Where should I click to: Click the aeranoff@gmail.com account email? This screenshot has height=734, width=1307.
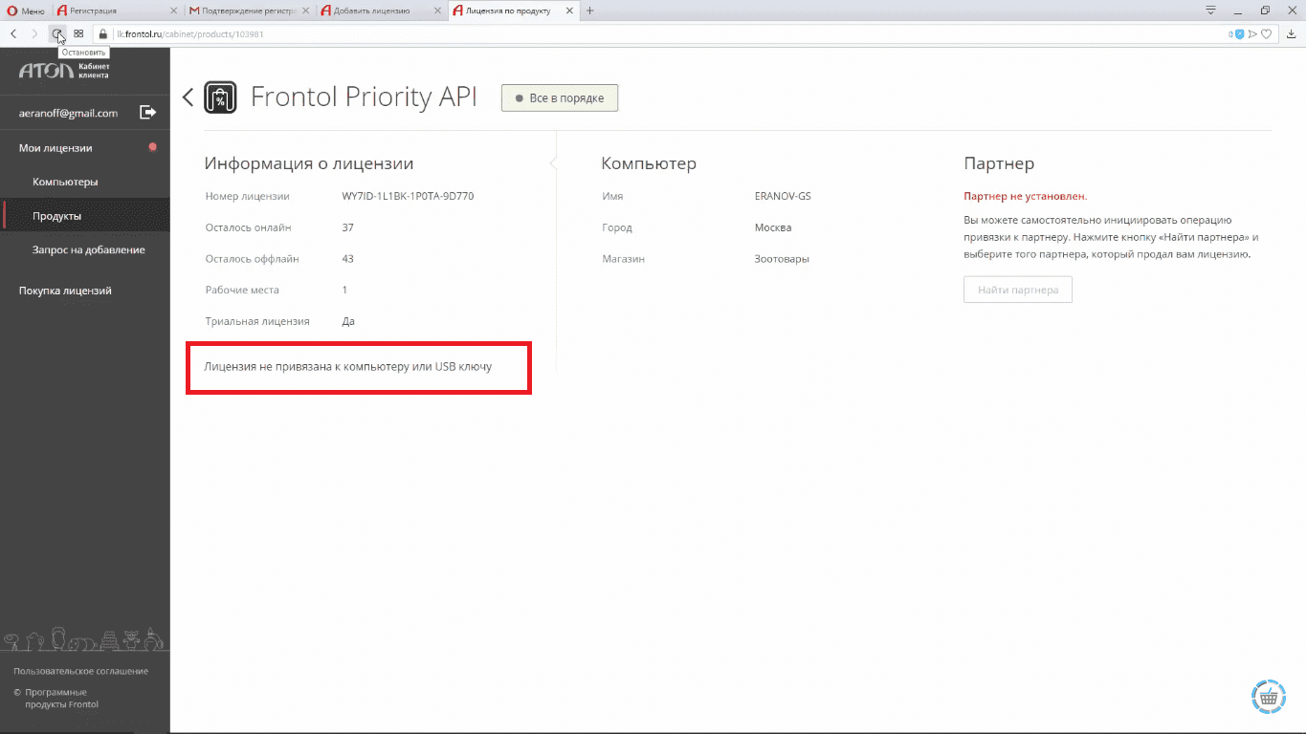(x=68, y=113)
